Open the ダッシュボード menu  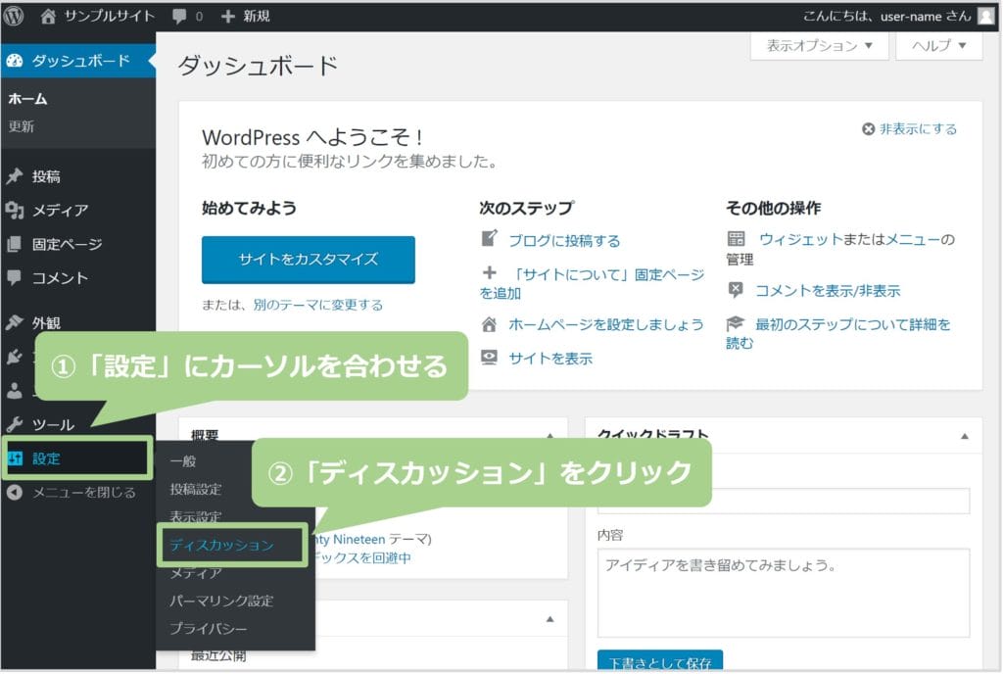pyautogui.click(x=78, y=61)
